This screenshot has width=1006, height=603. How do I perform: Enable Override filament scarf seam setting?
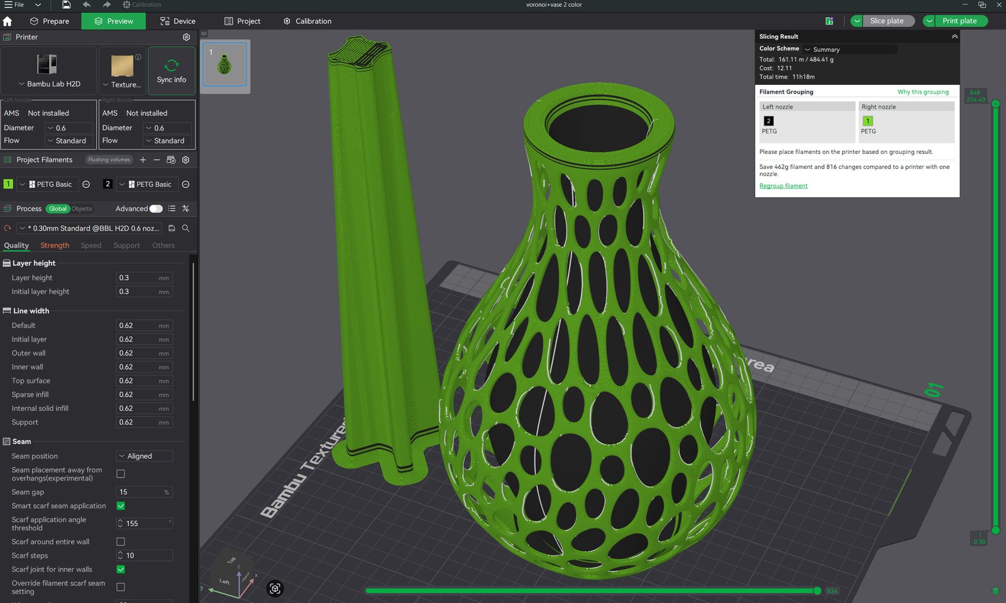pyautogui.click(x=121, y=587)
